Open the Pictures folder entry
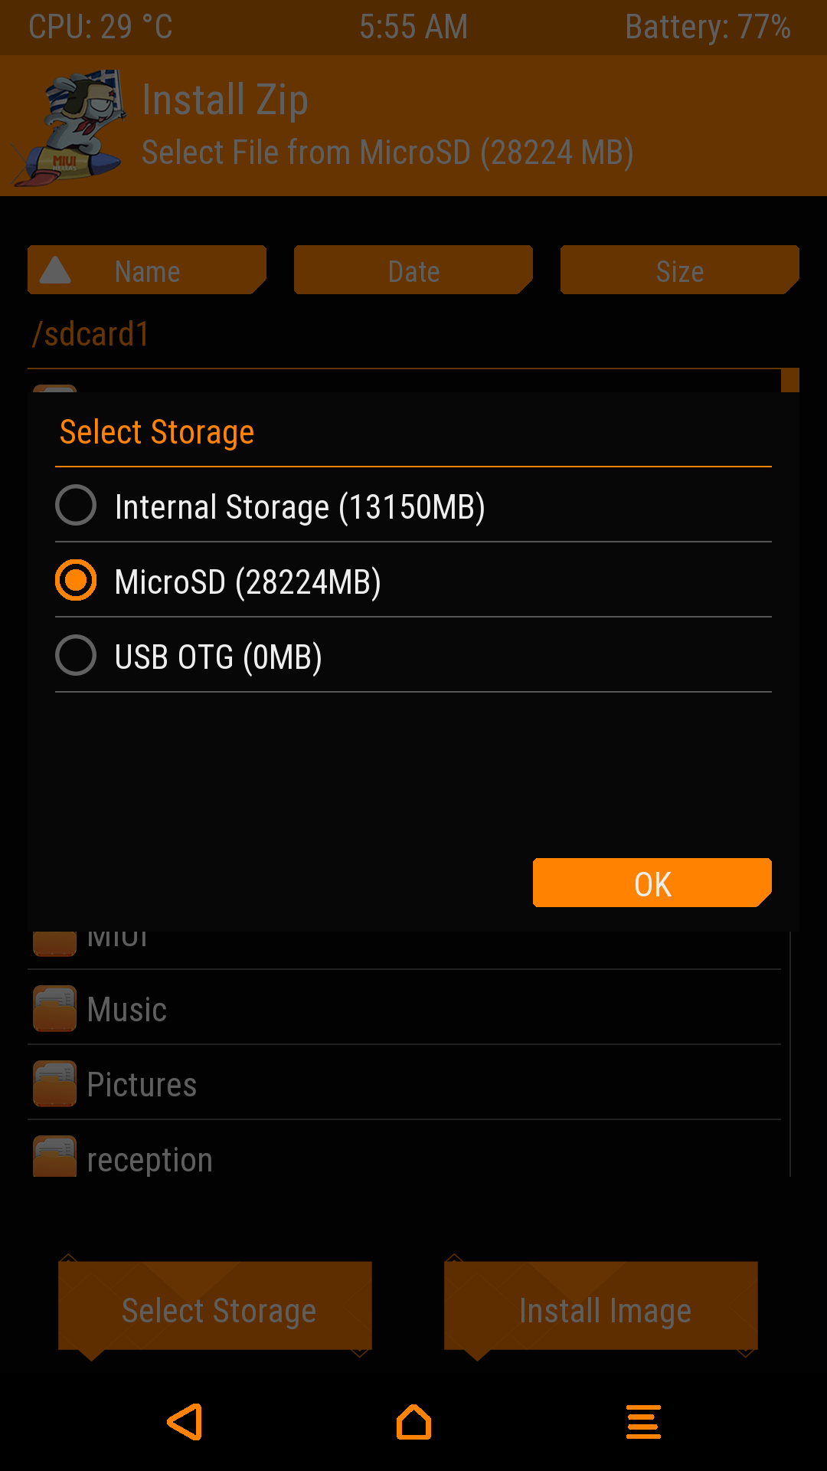Screen dimensions: 827x1471 (x=142, y=1085)
